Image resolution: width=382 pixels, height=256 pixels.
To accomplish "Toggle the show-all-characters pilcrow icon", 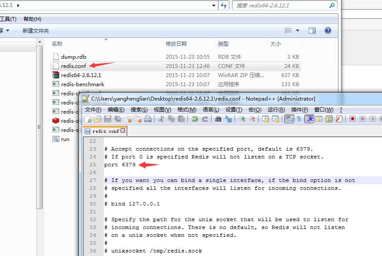I will [x=299, y=119].
